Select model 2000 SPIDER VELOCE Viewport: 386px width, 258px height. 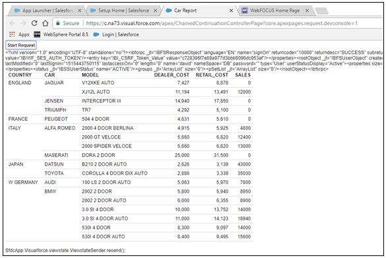(x=107, y=146)
